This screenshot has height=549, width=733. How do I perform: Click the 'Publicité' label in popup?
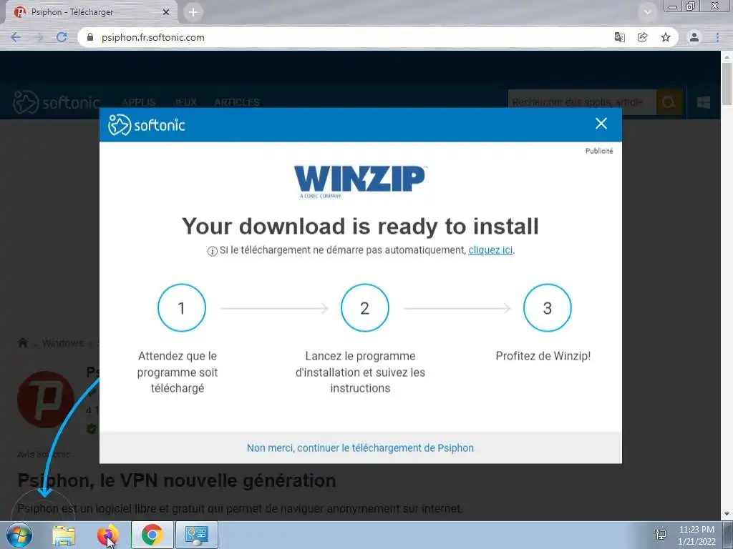[599, 151]
